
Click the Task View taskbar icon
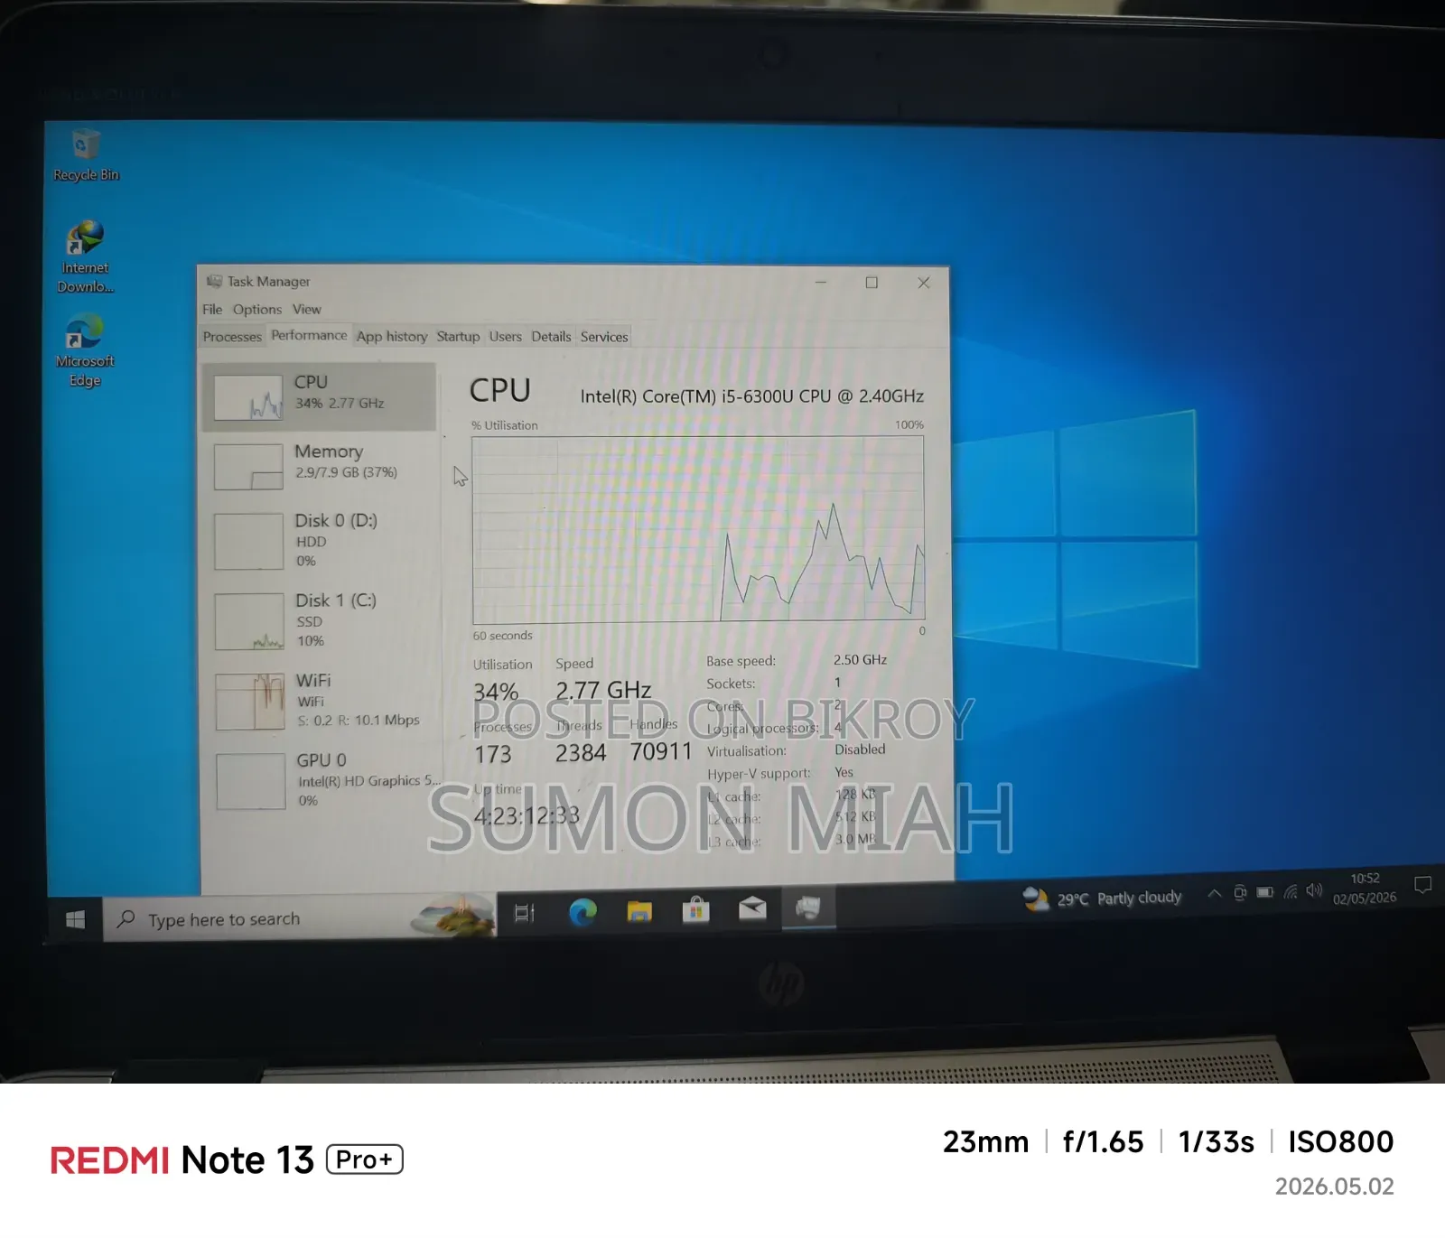(525, 913)
